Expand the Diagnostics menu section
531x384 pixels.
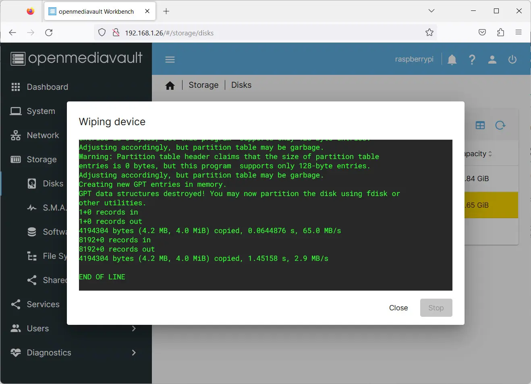coord(49,353)
